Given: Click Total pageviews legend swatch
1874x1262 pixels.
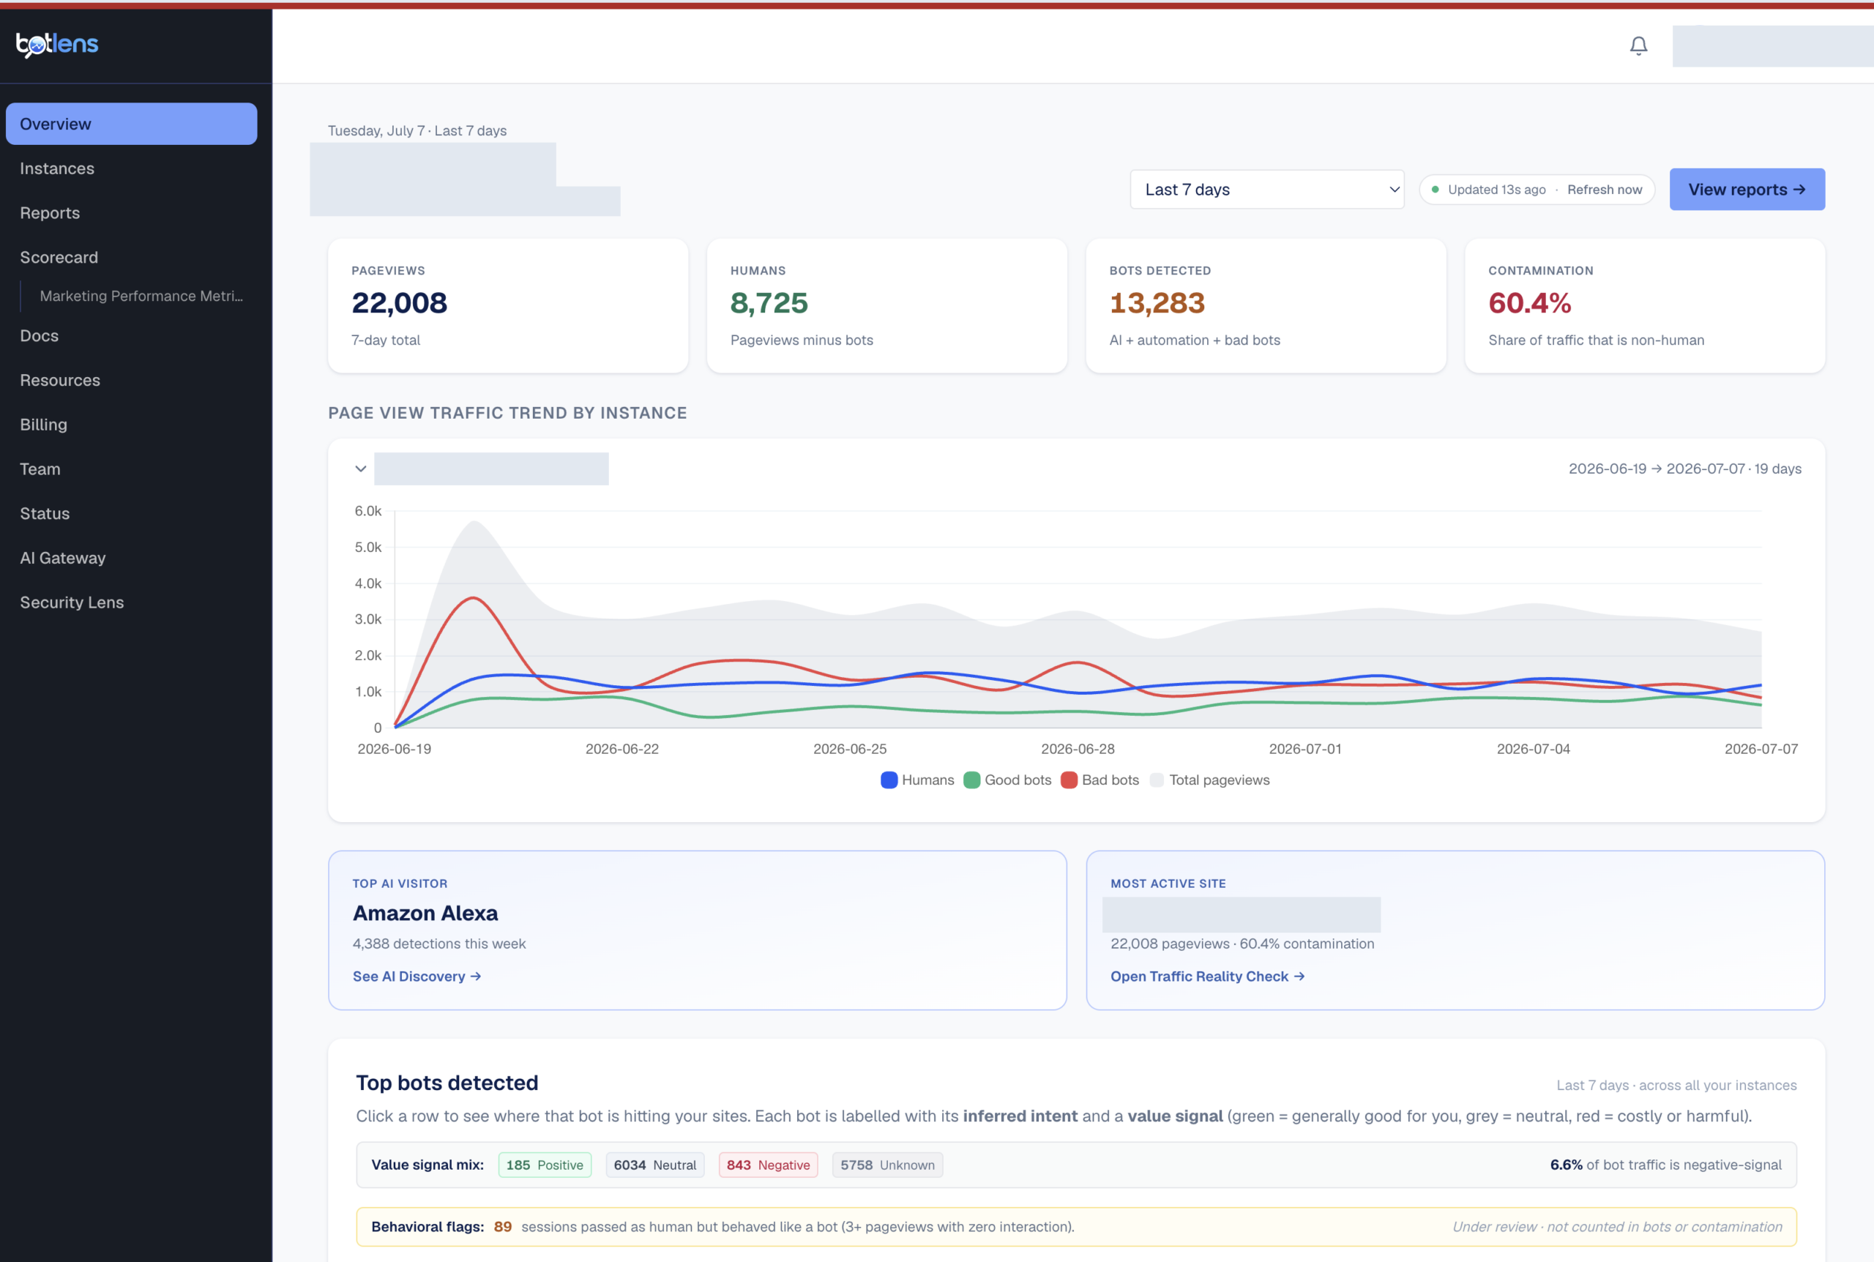Looking at the screenshot, I should coord(1157,780).
